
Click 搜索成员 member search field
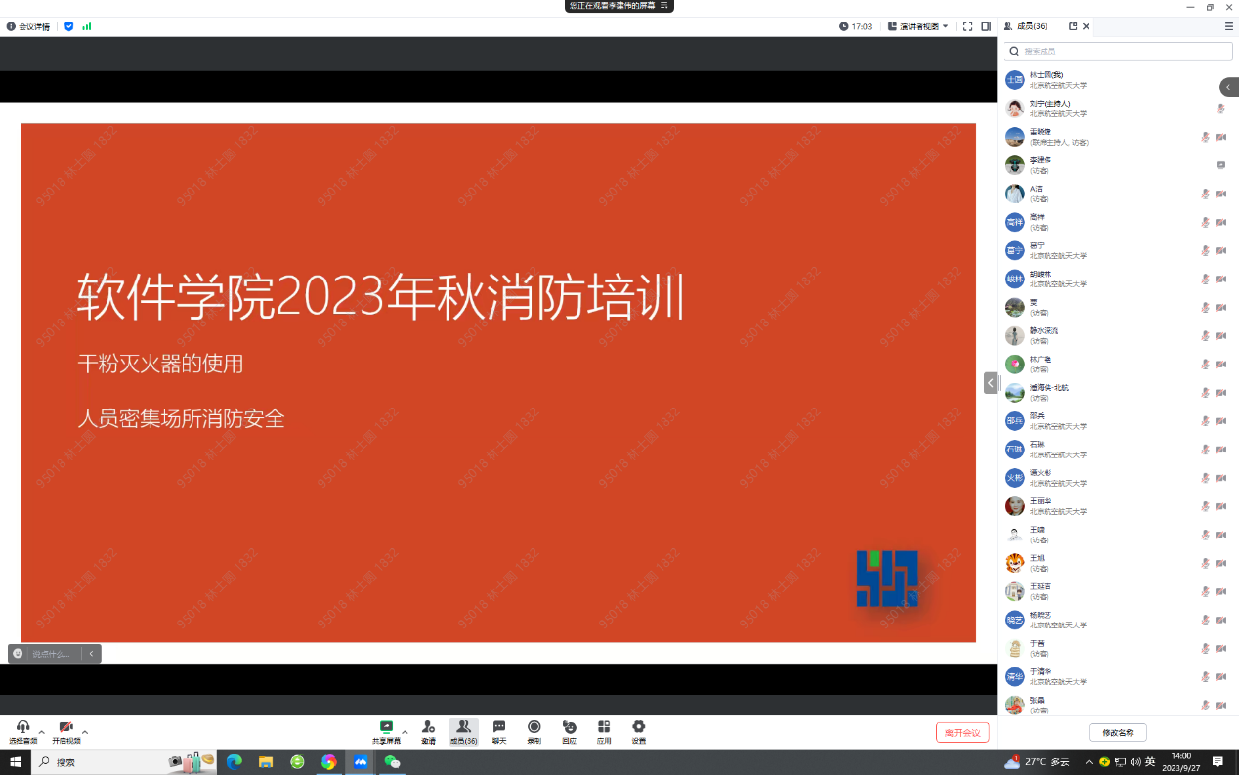(x=1116, y=51)
